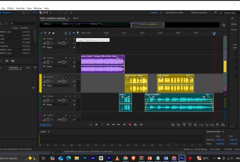Image resolution: width=240 pixels, height=162 pixels.
Task: Switch to Multitrack view
Action: (x=6, y=13)
